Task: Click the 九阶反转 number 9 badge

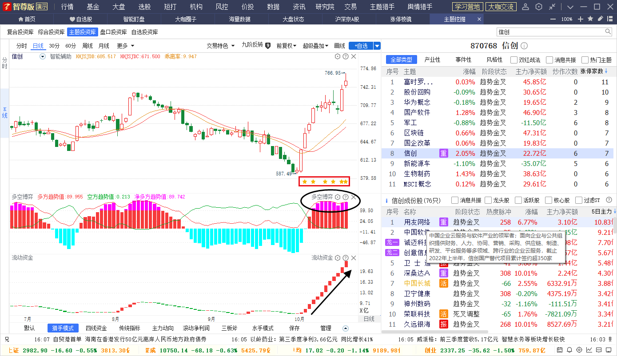Action: point(268,45)
